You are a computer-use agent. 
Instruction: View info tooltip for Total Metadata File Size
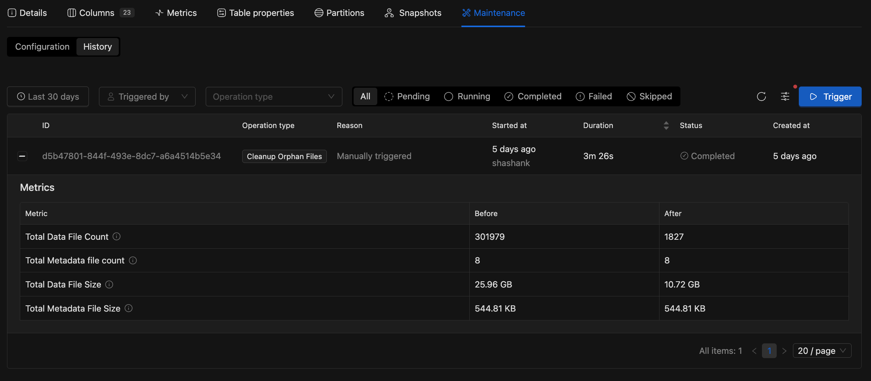click(x=128, y=308)
